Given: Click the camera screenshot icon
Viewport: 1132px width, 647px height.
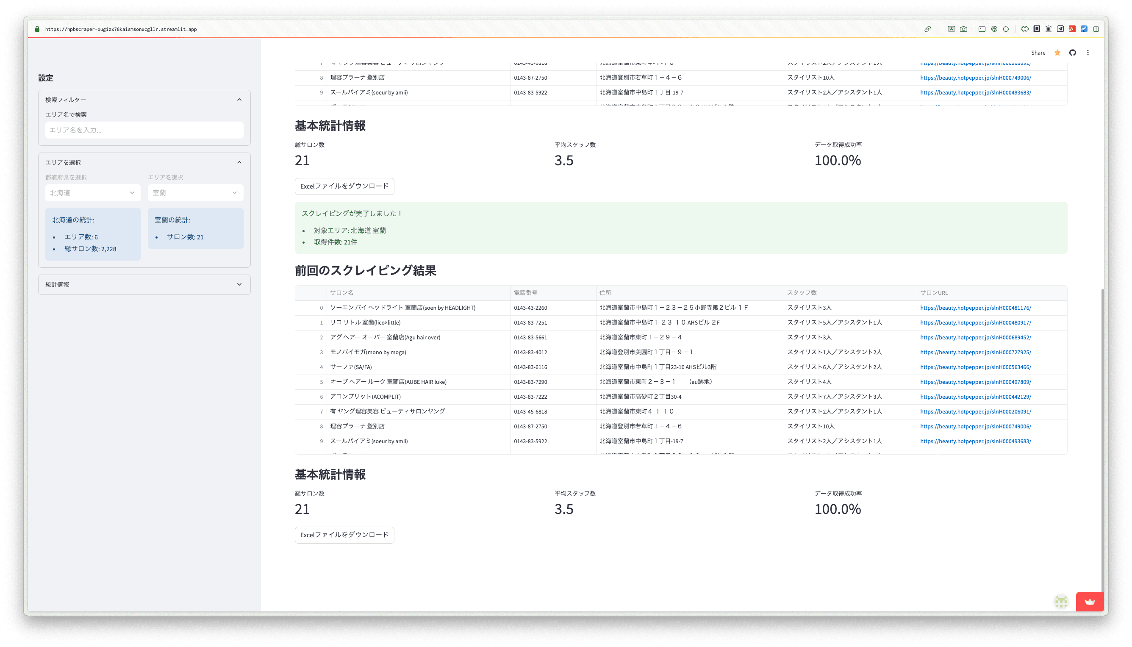Looking at the screenshot, I should tap(964, 29).
